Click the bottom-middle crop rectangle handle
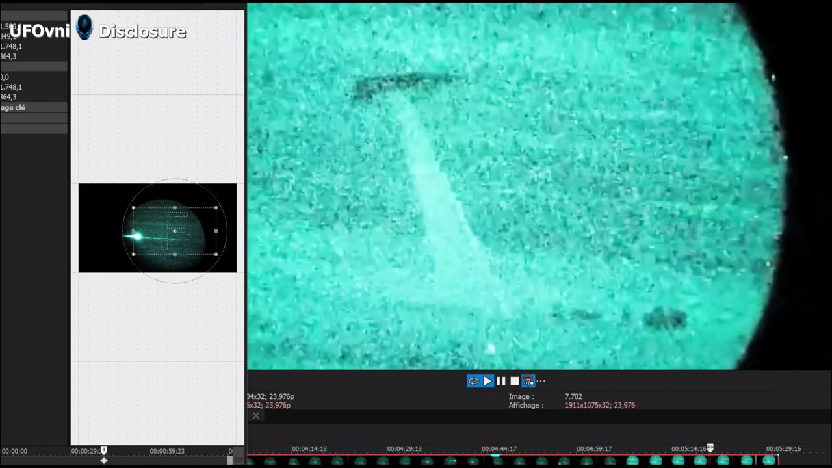This screenshot has width=832, height=468. [x=175, y=254]
